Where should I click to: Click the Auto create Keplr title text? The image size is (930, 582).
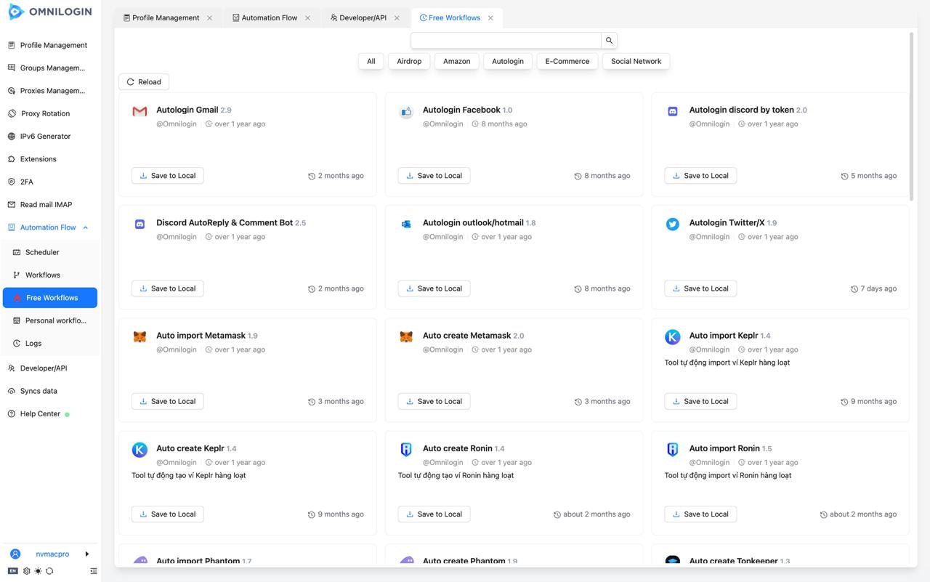pyautogui.click(x=190, y=448)
